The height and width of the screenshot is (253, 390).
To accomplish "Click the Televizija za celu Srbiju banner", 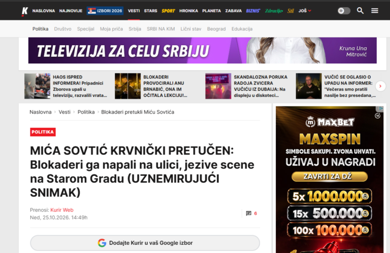I will pos(203,50).
